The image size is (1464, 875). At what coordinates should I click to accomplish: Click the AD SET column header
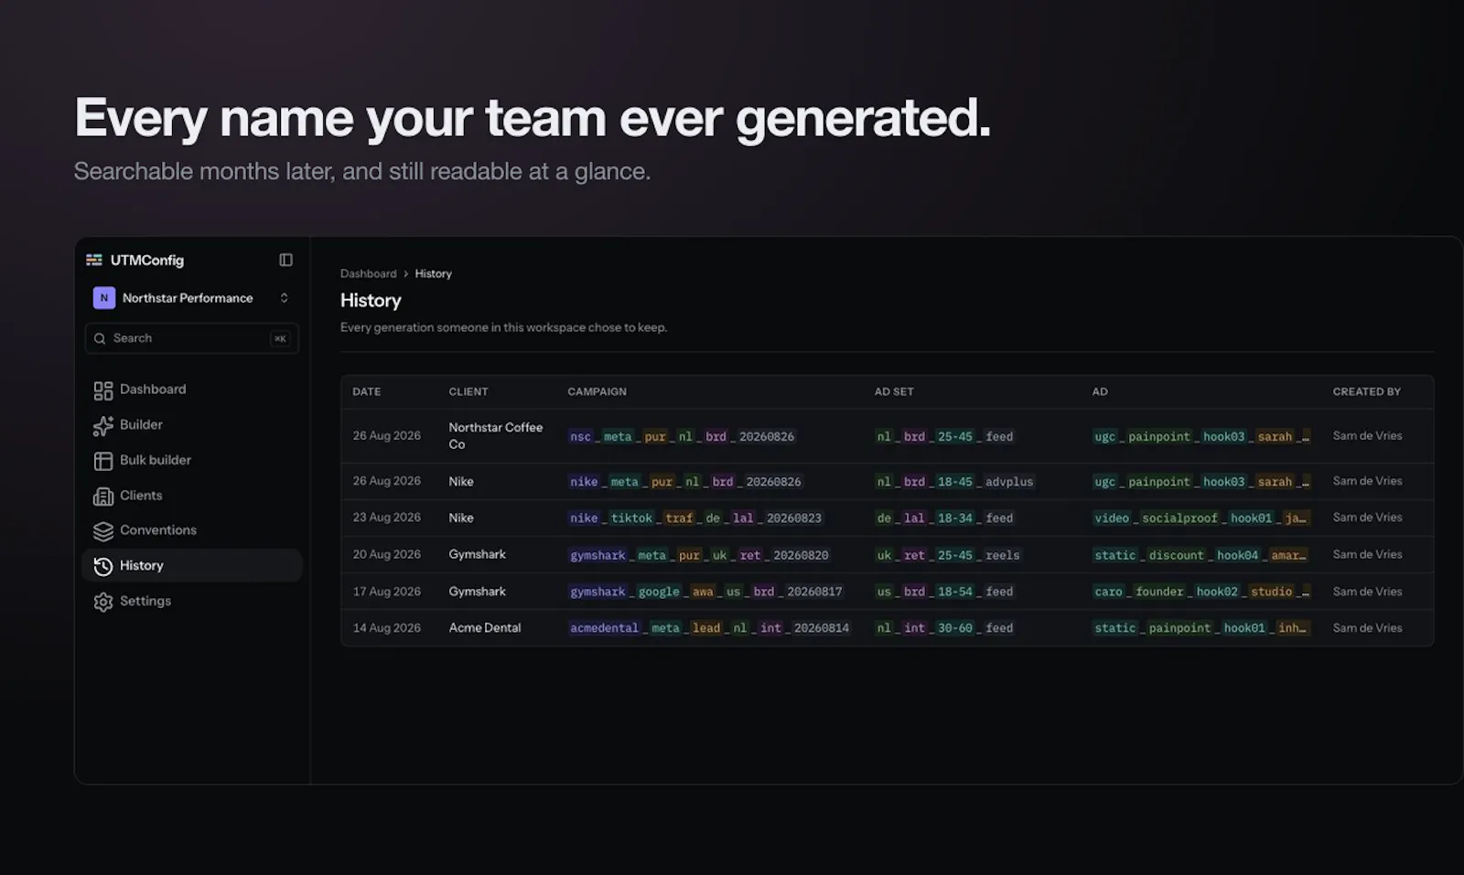coord(894,391)
